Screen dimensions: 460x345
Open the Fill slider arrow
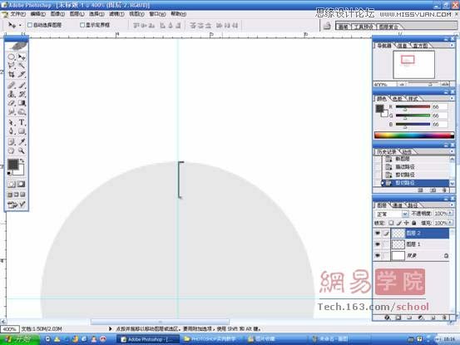(450, 223)
